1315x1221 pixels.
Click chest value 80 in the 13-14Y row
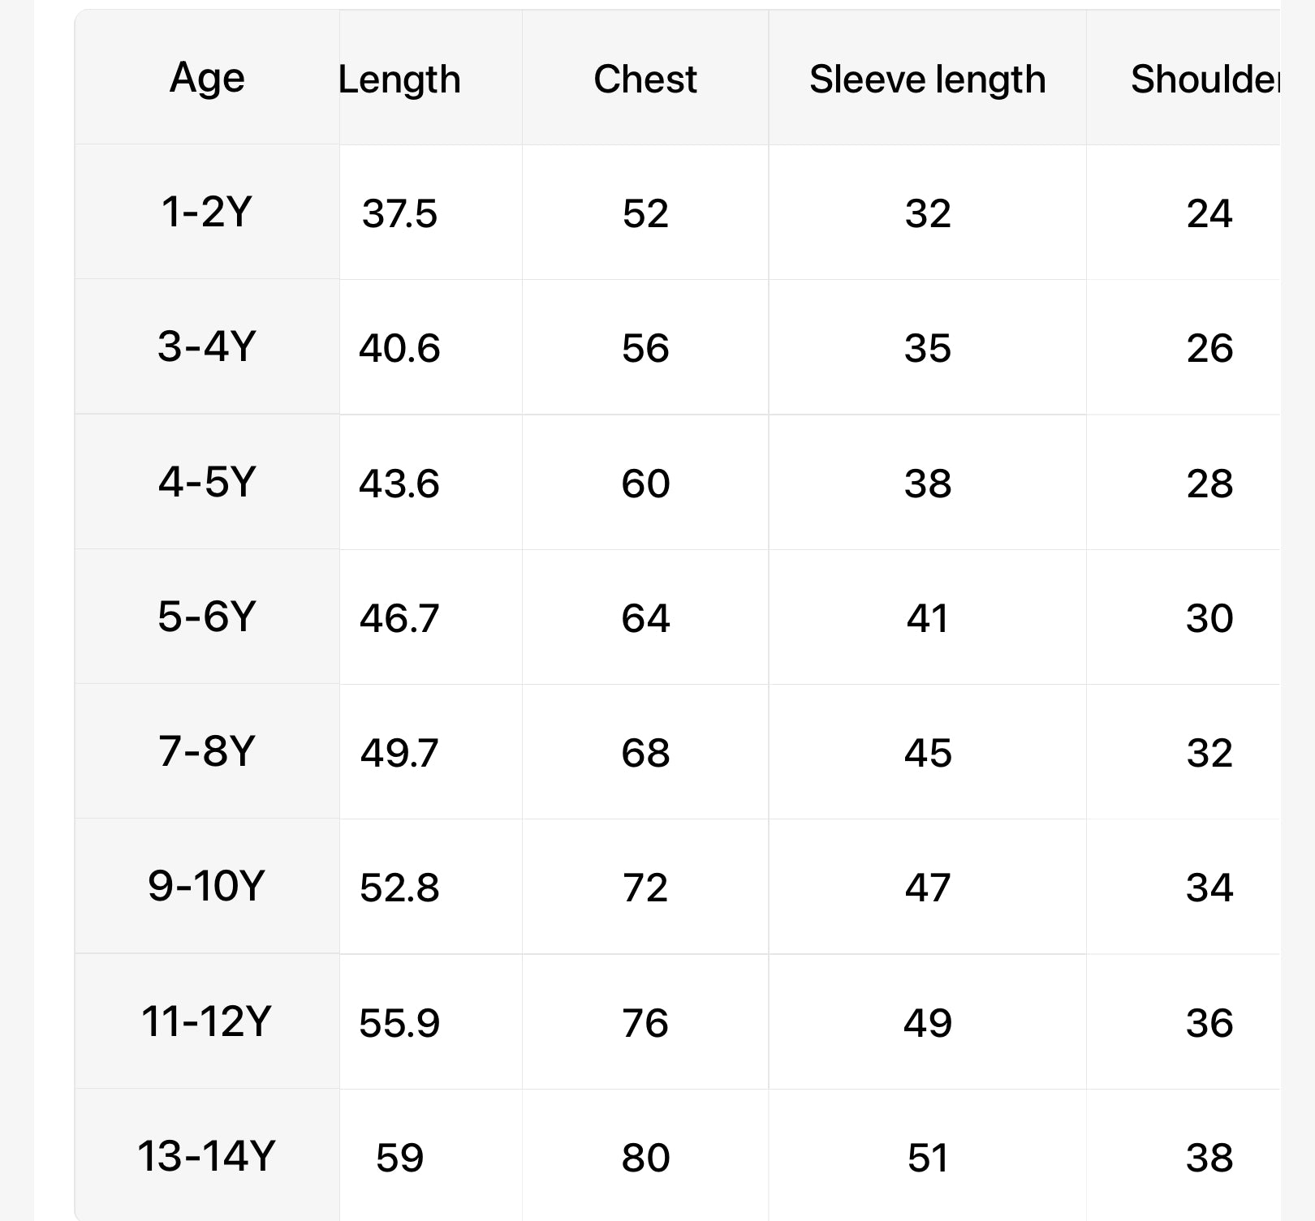[x=645, y=1158]
